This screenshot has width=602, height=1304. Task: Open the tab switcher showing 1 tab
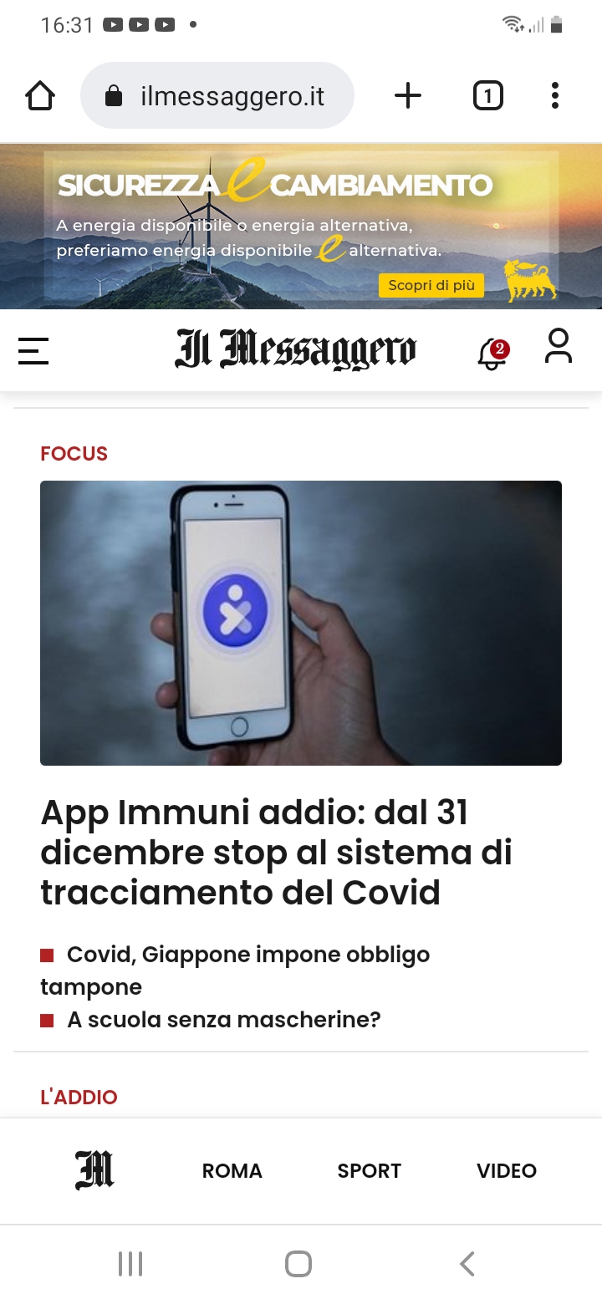coord(488,96)
